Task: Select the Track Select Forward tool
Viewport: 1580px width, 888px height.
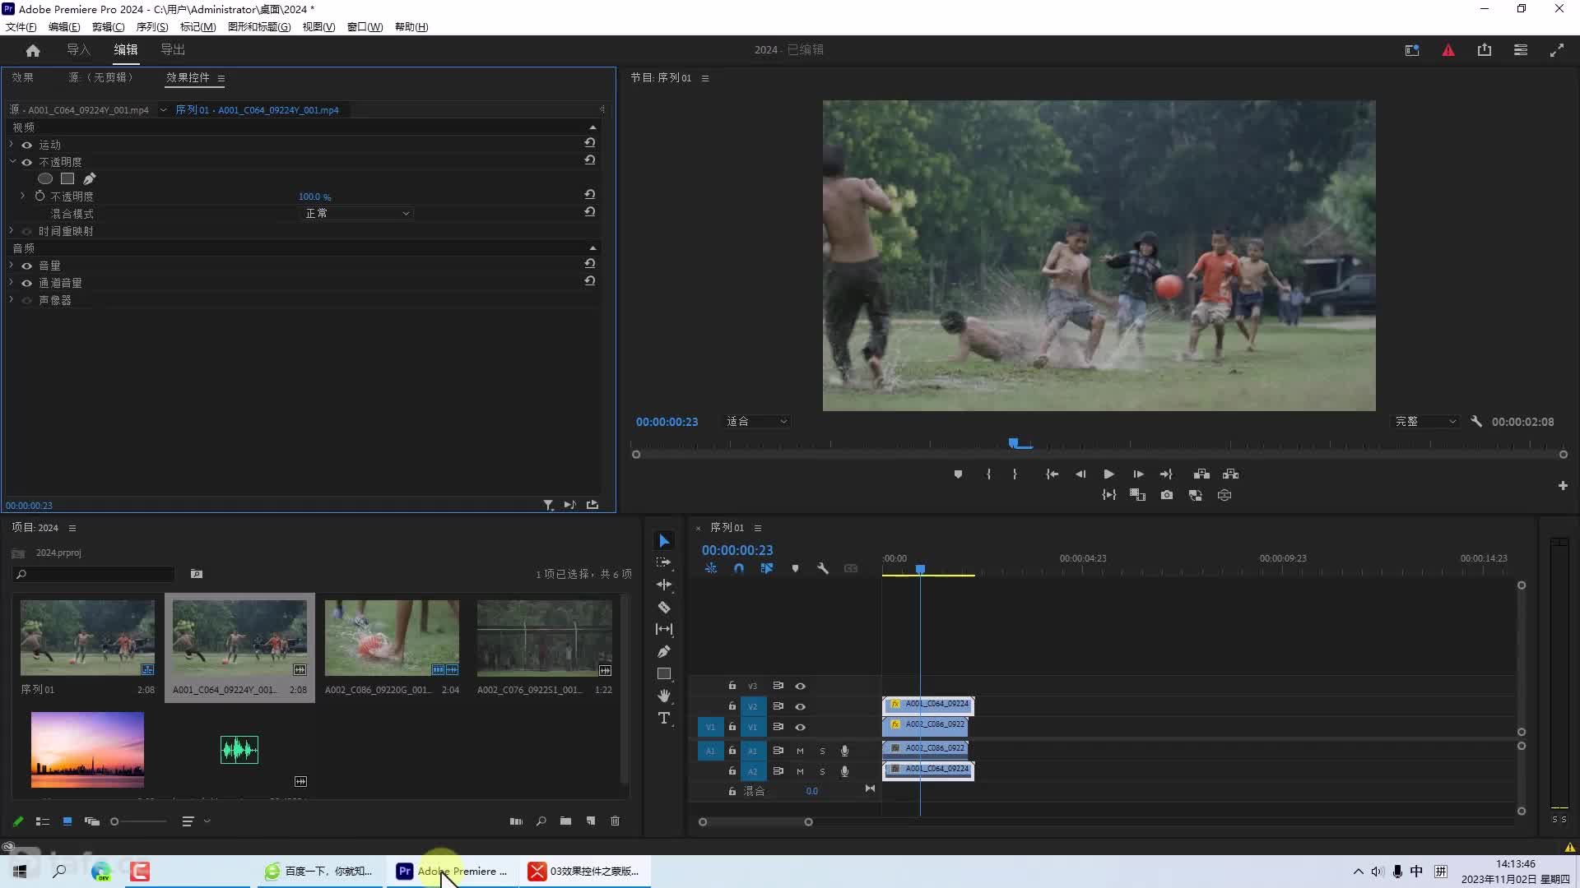Action: [x=664, y=562]
